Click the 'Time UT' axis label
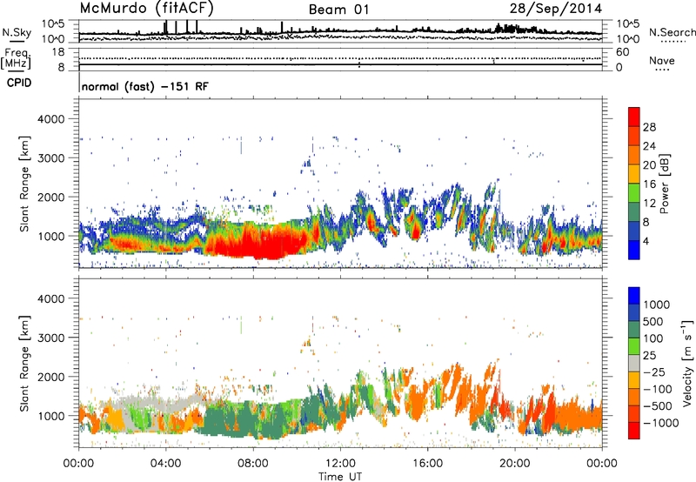The height and width of the screenshot is (482, 696). tap(340, 476)
